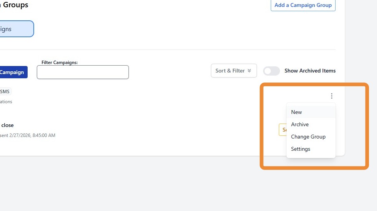
Task: Click the Groups page heading
Action: (x=15, y=5)
